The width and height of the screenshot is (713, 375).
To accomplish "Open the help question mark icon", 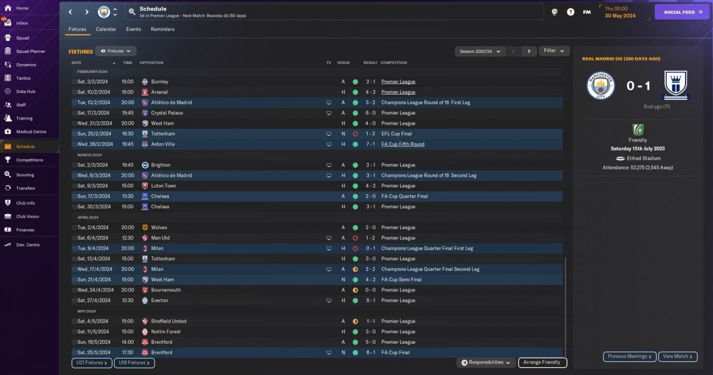I will point(570,12).
